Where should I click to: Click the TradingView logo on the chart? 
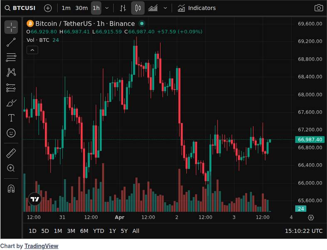(35, 199)
